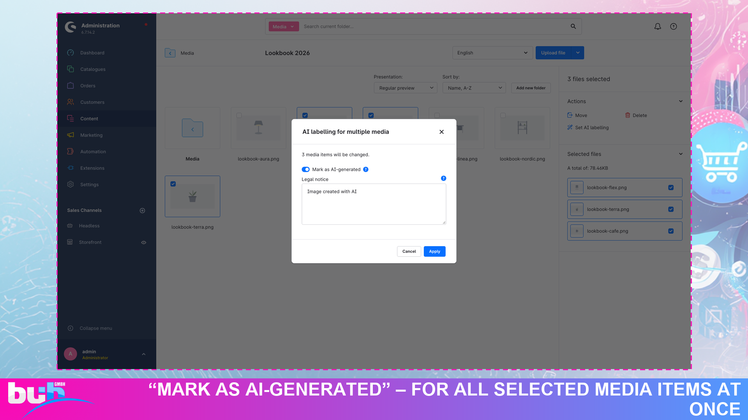Open the Catalogues sidebar icon
Viewport: 748px width, 420px height.
[71, 69]
